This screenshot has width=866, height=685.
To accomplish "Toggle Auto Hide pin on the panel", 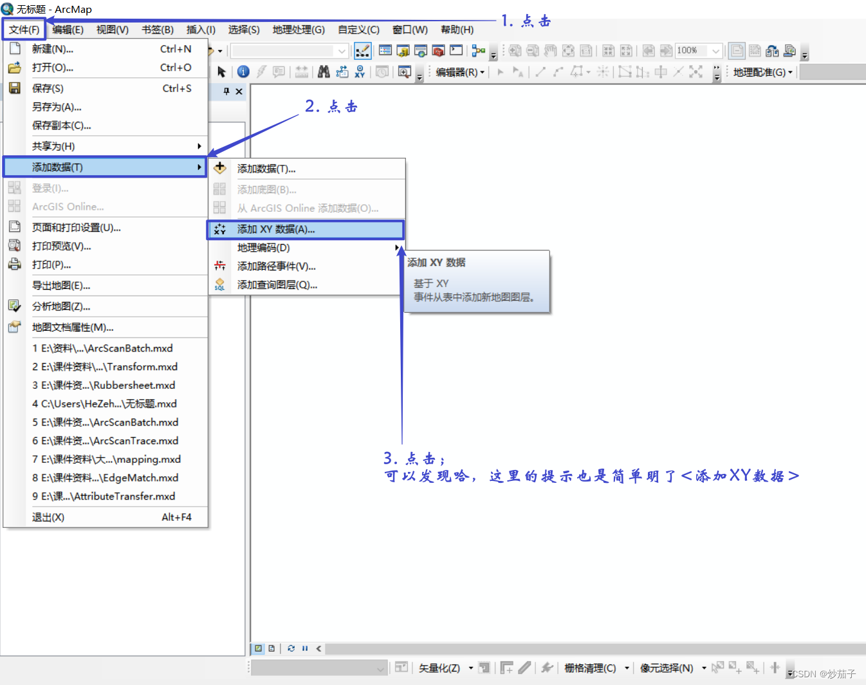I will (x=226, y=91).
